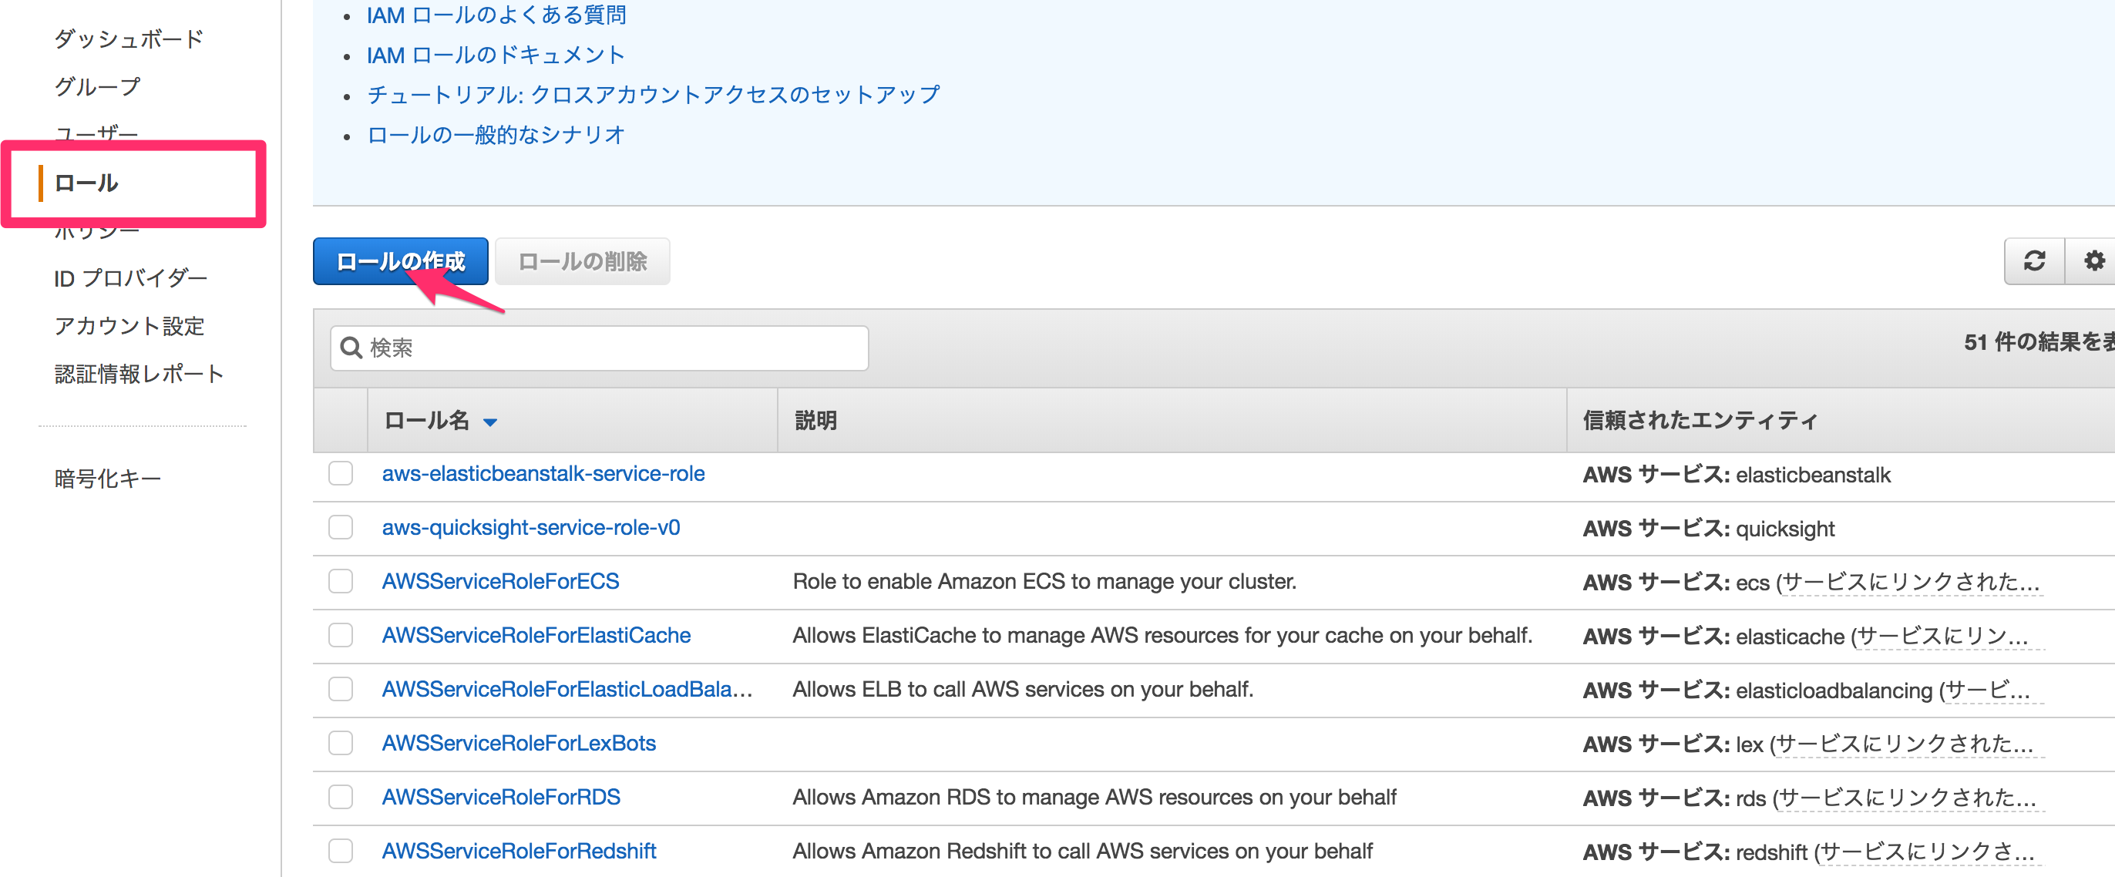Select the AWSServiceRoleForRDS checkbox

point(340,796)
